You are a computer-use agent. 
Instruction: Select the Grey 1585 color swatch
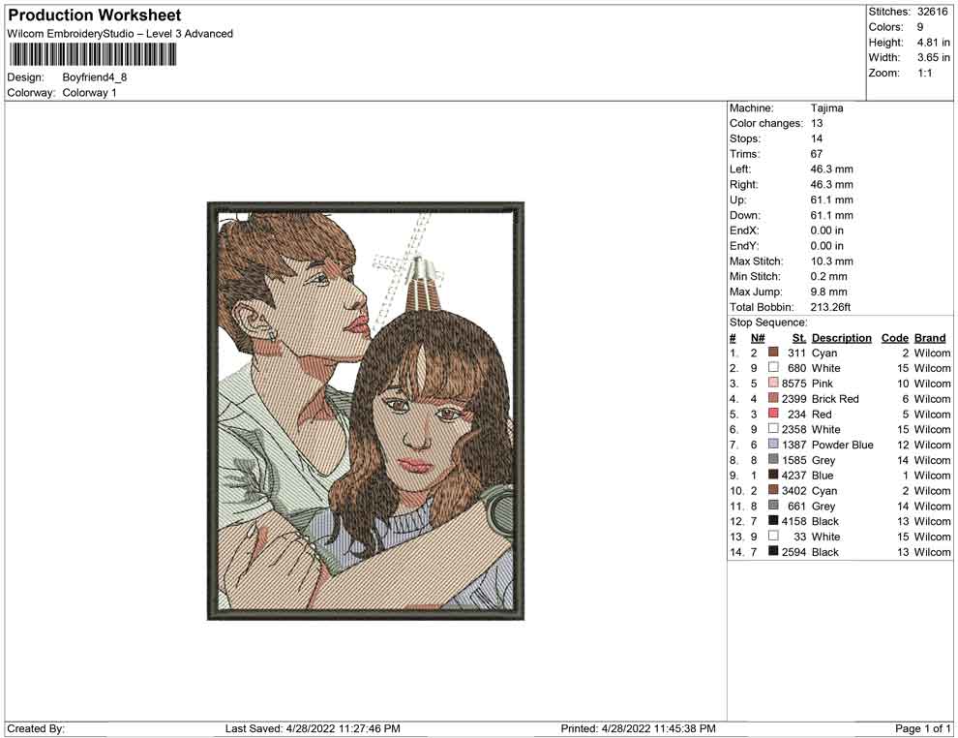point(773,459)
